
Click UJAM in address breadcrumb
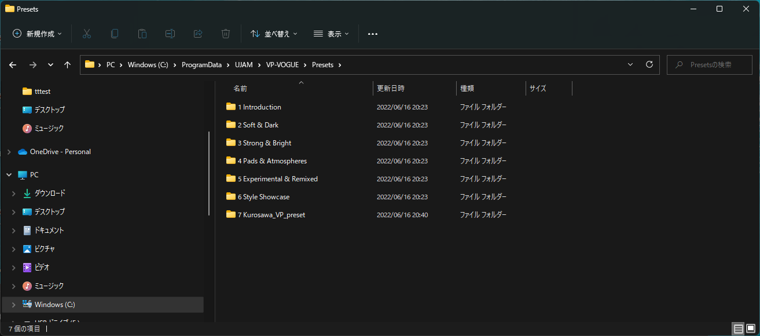click(244, 65)
